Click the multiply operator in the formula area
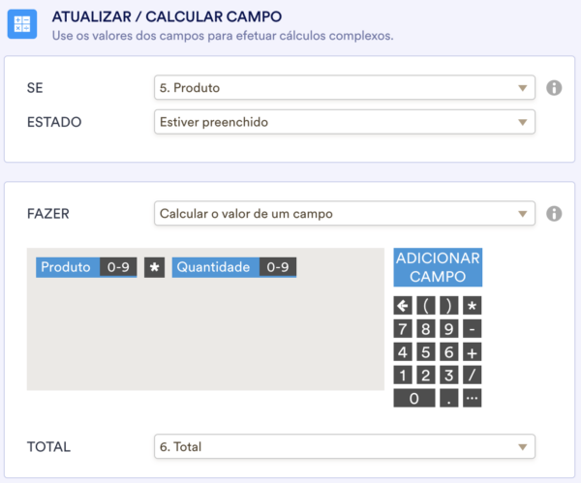The width and height of the screenshot is (581, 483). pos(154,268)
